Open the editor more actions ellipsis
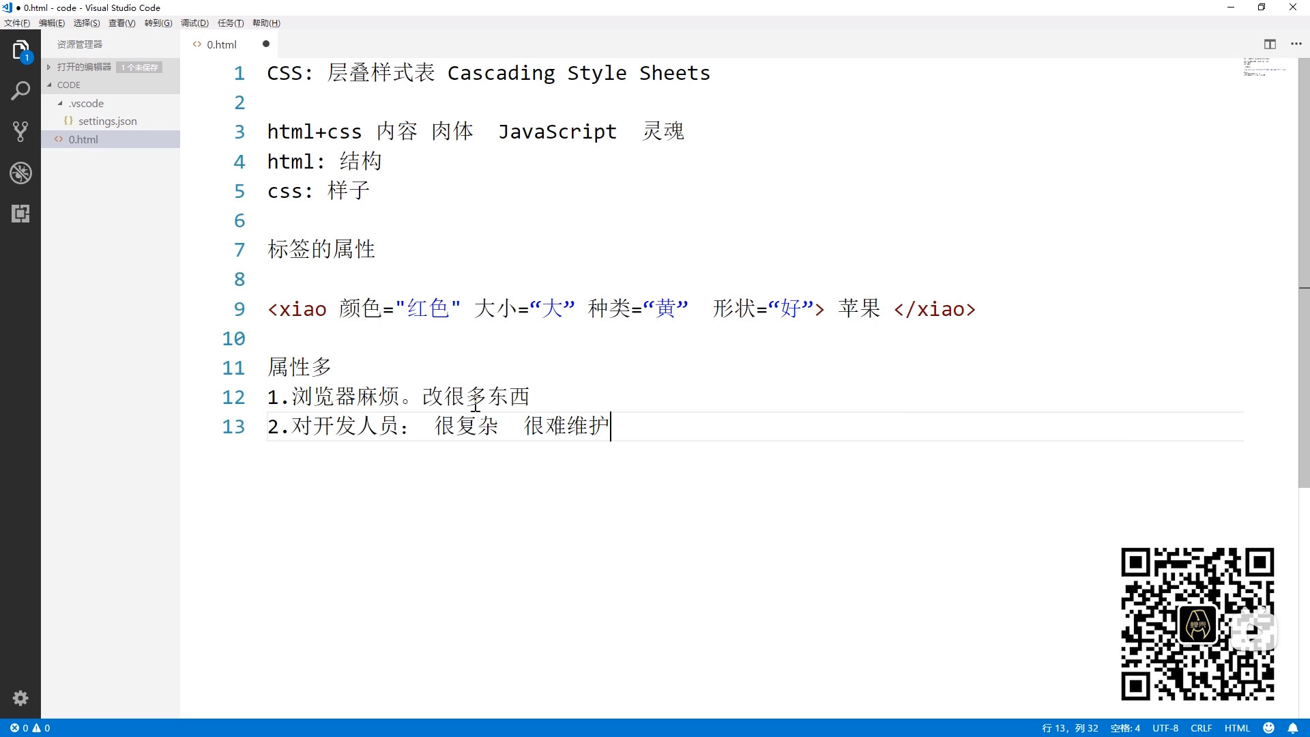The width and height of the screenshot is (1310, 737). coord(1296,44)
